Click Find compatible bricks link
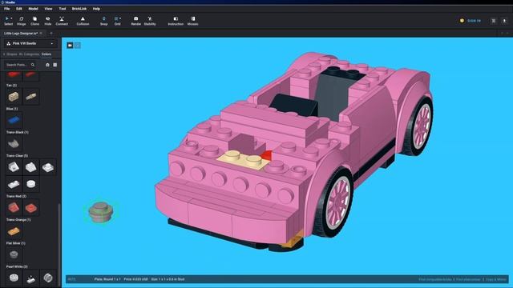513x288 pixels. point(435,279)
